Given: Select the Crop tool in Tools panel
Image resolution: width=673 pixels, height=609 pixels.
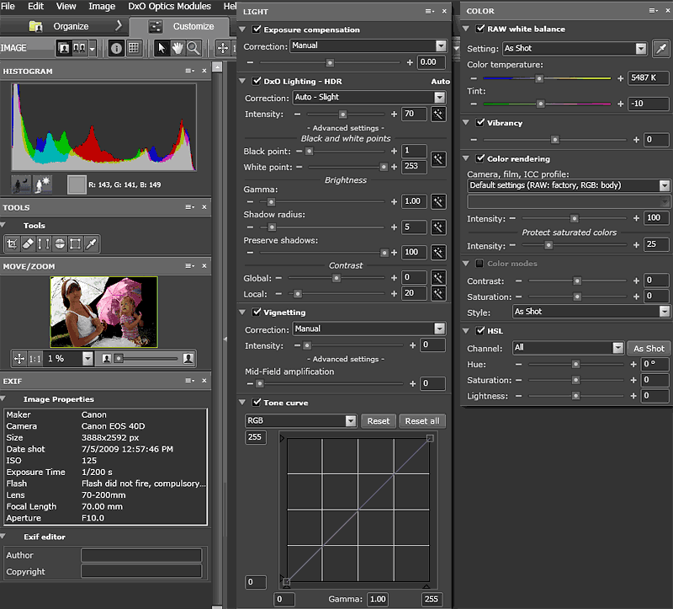Looking at the screenshot, I should point(12,243).
